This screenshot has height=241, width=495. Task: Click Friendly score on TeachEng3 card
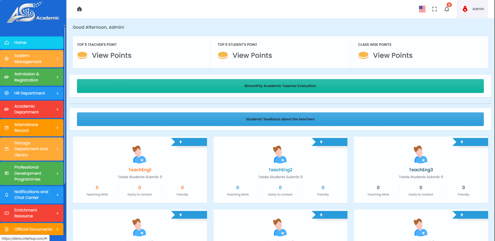[463, 187]
